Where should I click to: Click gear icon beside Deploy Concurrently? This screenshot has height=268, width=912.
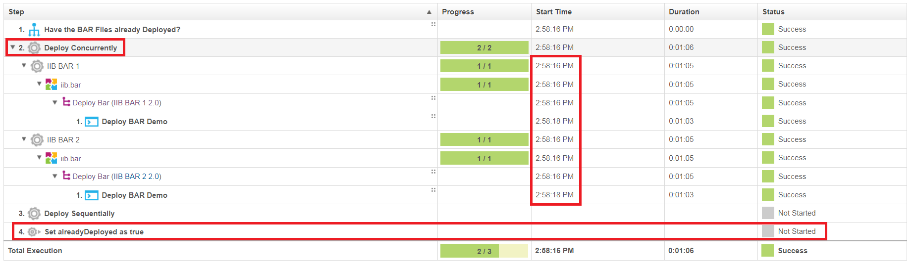[34, 48]
